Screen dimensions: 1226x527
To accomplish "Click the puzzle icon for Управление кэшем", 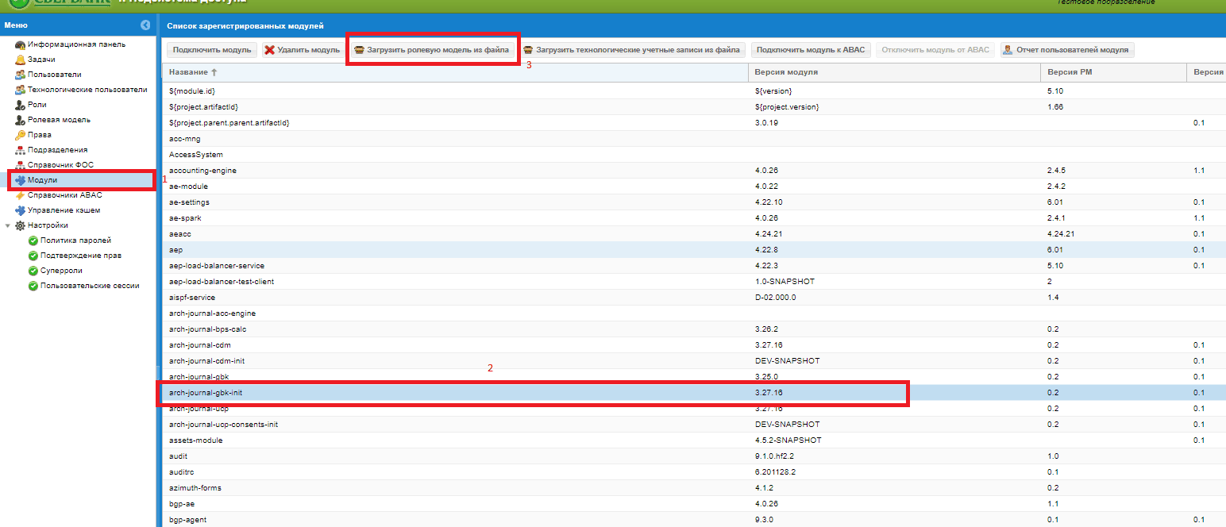I will (21, 210).
